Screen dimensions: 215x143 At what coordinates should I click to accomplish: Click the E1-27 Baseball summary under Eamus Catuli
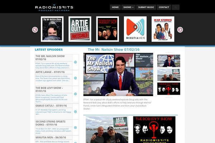coord(53,112)
